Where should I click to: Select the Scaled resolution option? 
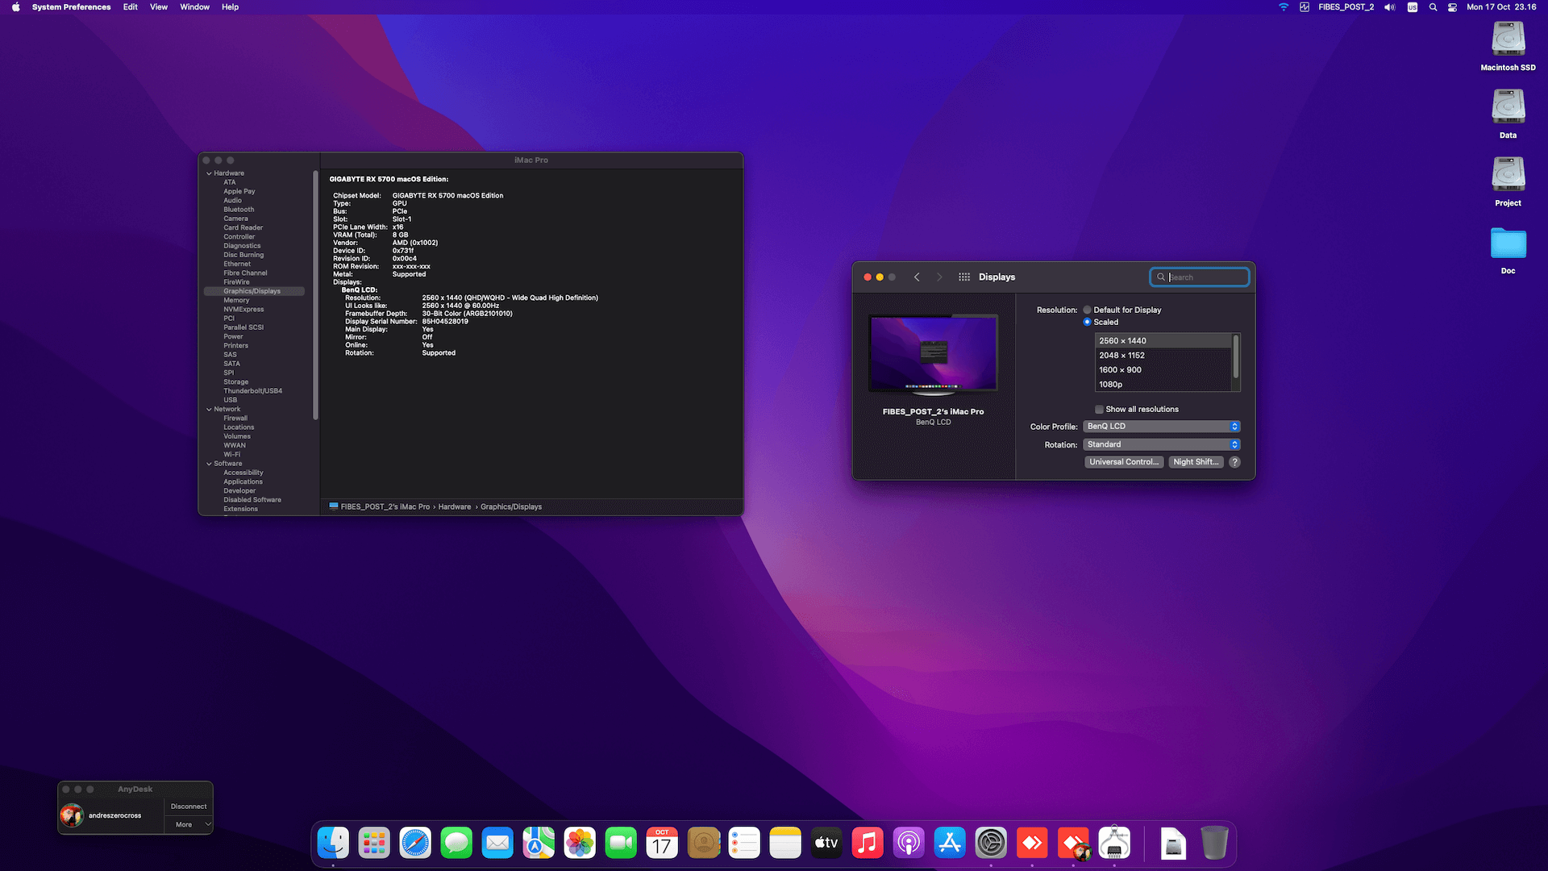1088,322
